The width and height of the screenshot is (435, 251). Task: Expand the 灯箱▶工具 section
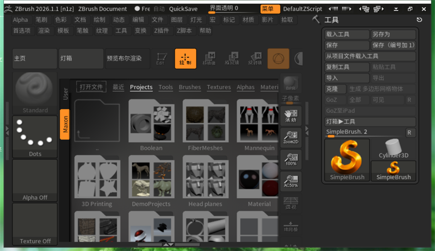[370, 122]
